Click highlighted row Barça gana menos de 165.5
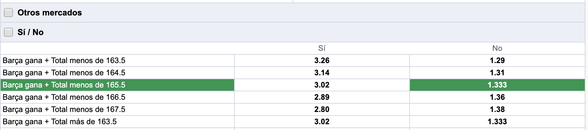 point(117,85)
